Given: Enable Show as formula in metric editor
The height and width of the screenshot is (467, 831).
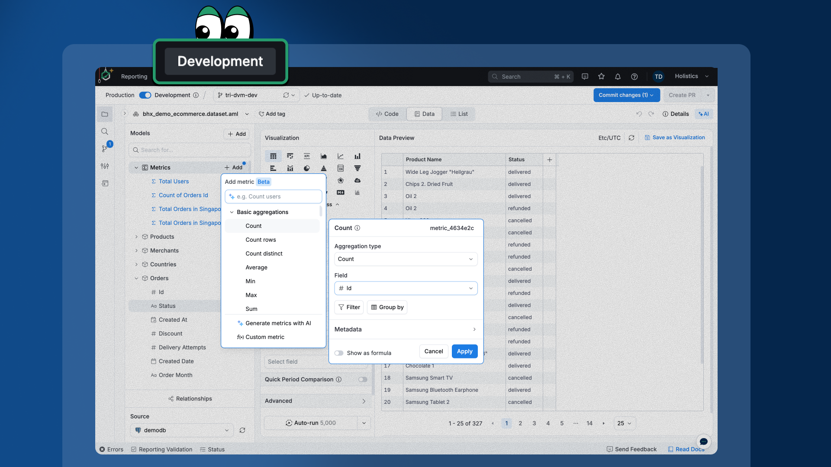Looking at the screenshot, I should [339, 353].
